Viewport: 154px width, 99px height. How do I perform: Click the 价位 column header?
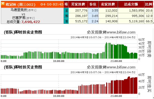coord(93,4)
